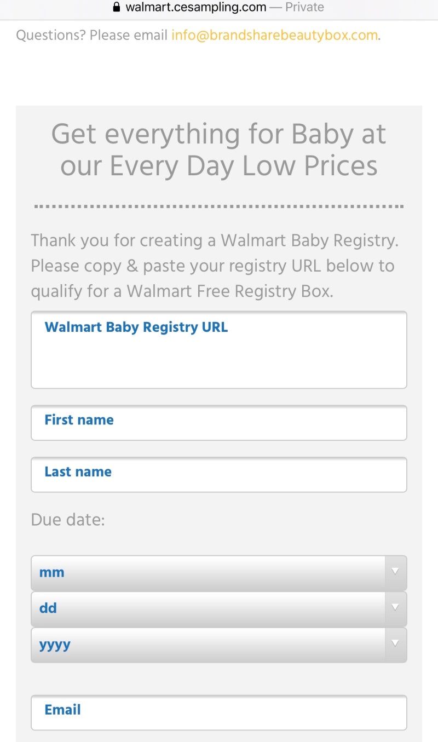This screenshot has width=438, height=742.
Task: Open the info@brandsharebeautybox.com email link
Action: pos(274,36)
